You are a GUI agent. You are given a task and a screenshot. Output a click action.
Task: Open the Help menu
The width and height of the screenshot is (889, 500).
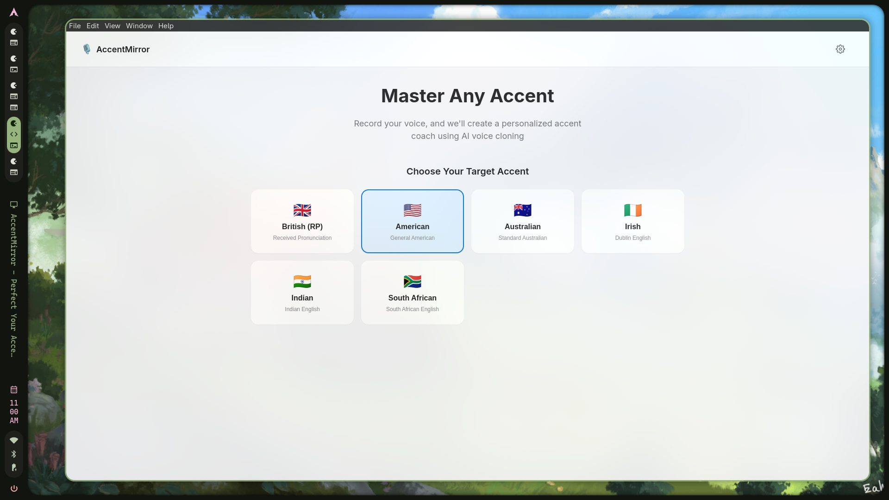point(166,26)
